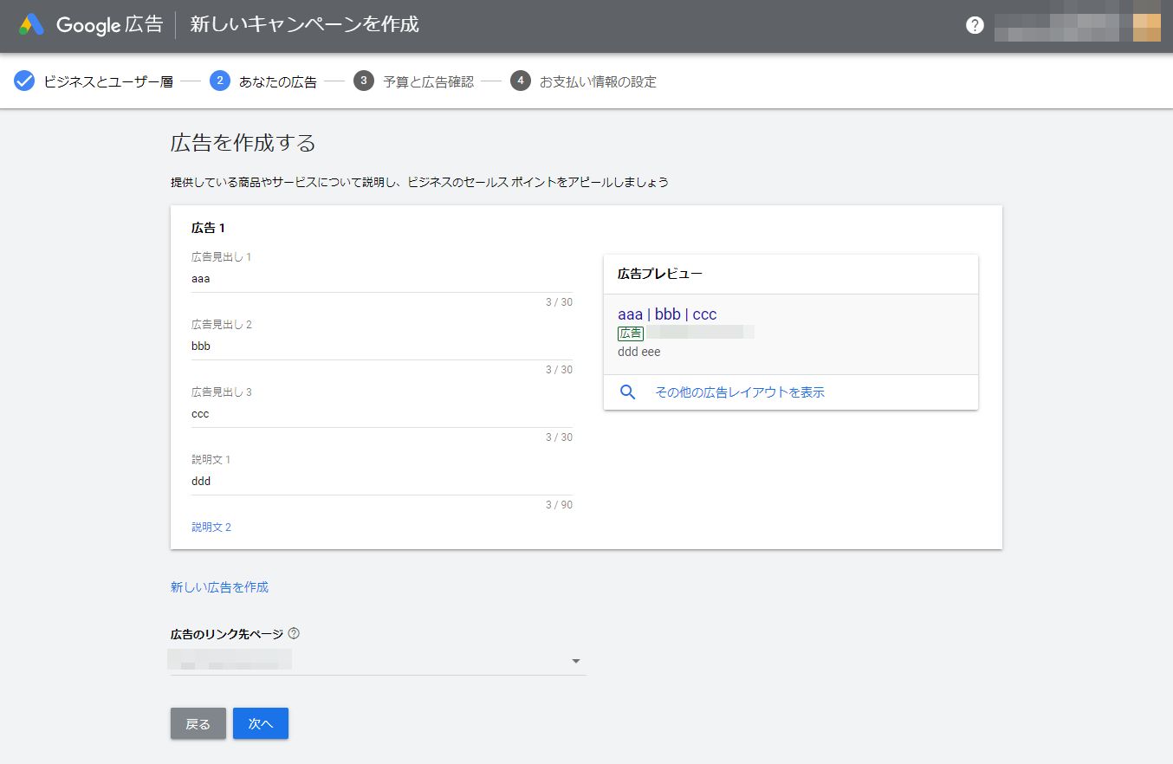
Task: Click the completed step checkmark icon
Action: click(x=24, y=81)
